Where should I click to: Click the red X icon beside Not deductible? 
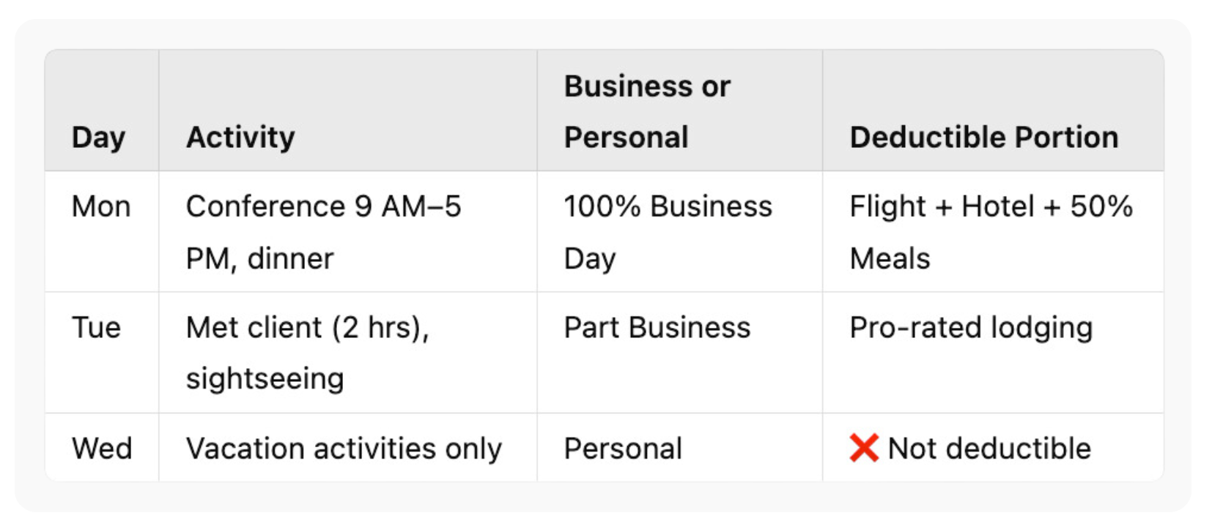(x=863, y=448)
